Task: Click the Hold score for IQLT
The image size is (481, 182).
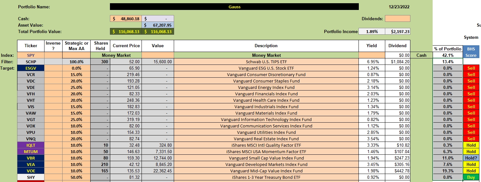Action: 471,145
